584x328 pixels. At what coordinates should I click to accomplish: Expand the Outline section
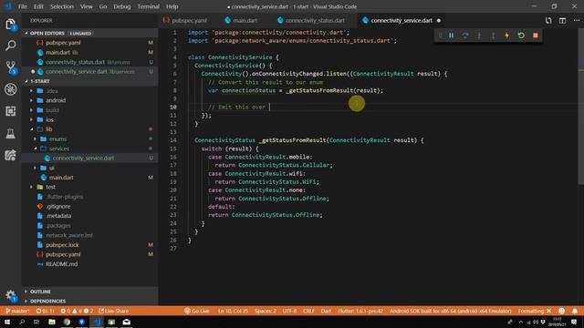(x=89, y=292)
